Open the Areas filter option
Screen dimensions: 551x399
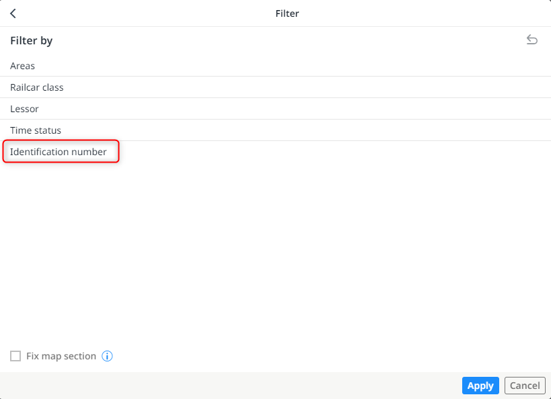[x=276, y=66]
